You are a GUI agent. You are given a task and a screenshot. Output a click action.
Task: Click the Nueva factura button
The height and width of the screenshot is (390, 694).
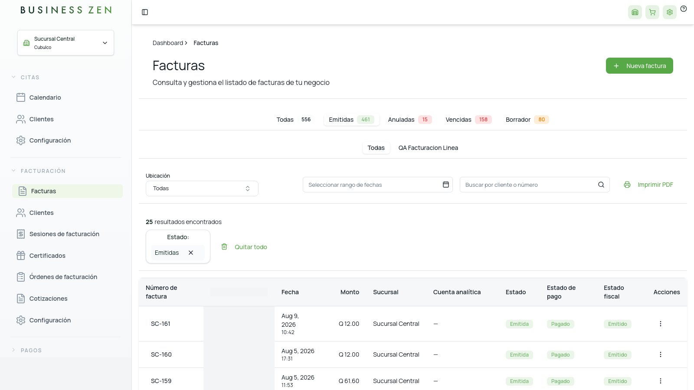639,66
